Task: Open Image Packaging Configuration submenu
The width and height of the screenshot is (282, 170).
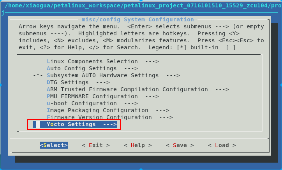Action: pyautogui.click(x=108, y=110)
